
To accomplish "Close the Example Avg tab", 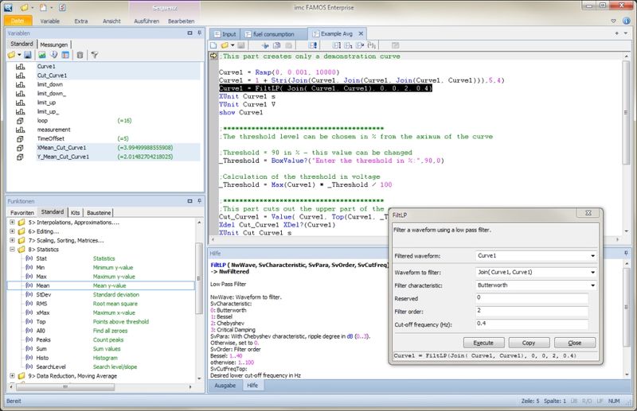I will pos(361,33).
